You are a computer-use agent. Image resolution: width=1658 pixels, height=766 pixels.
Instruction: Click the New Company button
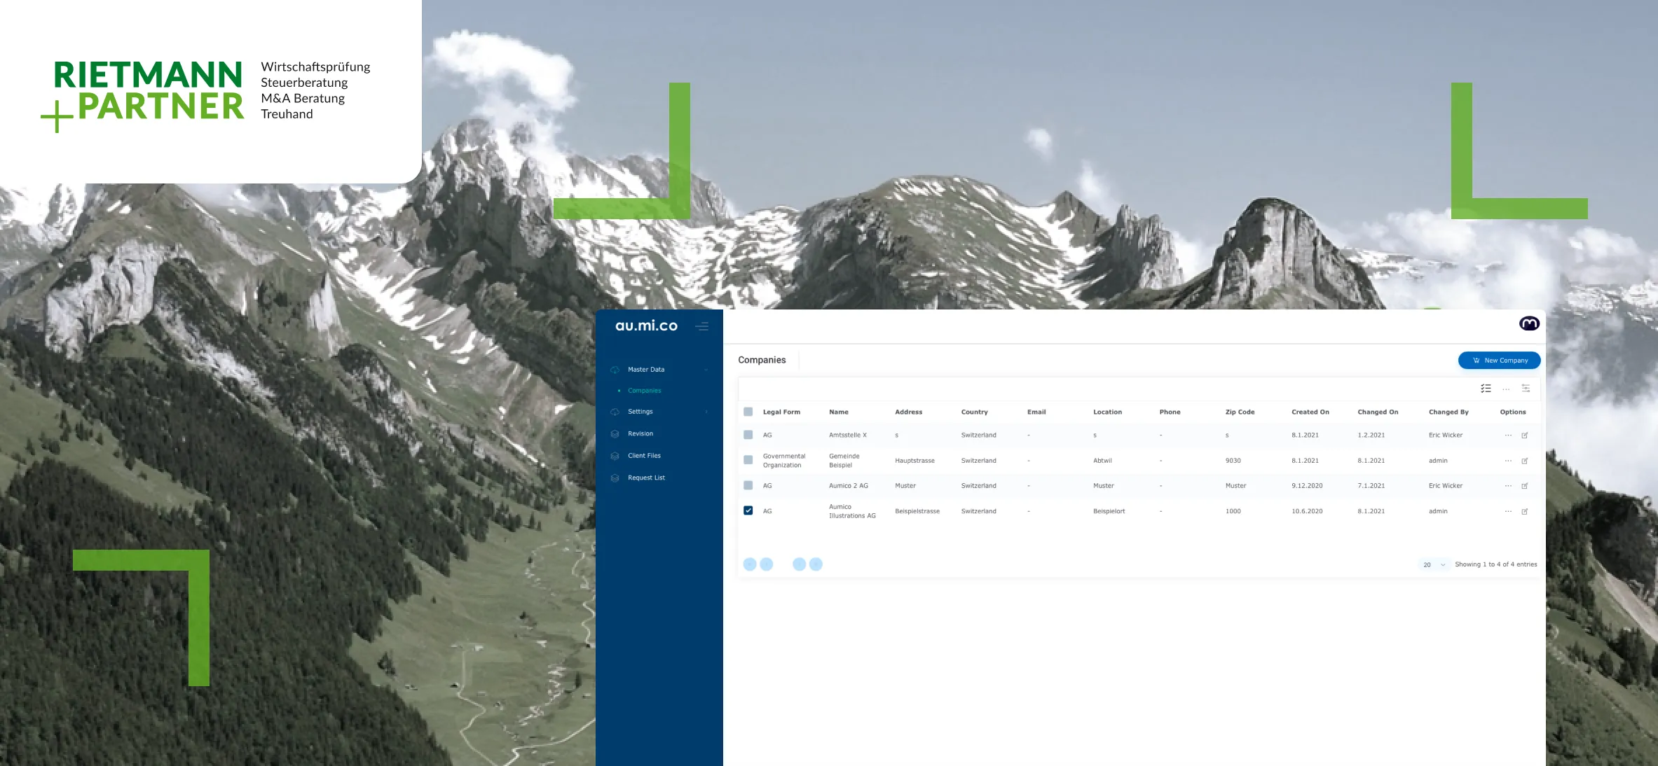point(1499,360)
